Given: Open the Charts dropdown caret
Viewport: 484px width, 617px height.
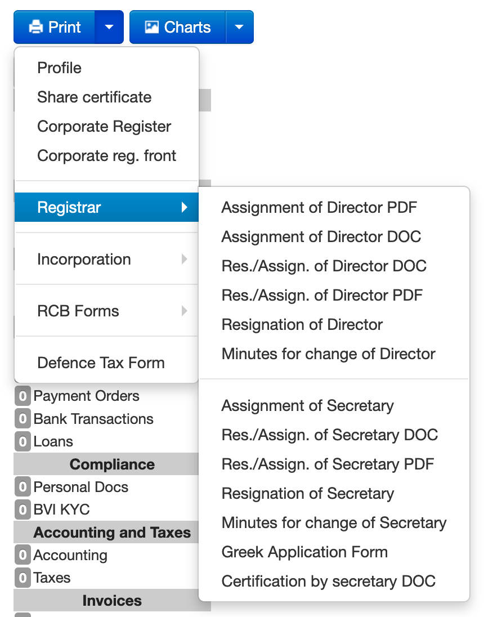Looking at the screenshot, I should [x=239, y=27].
